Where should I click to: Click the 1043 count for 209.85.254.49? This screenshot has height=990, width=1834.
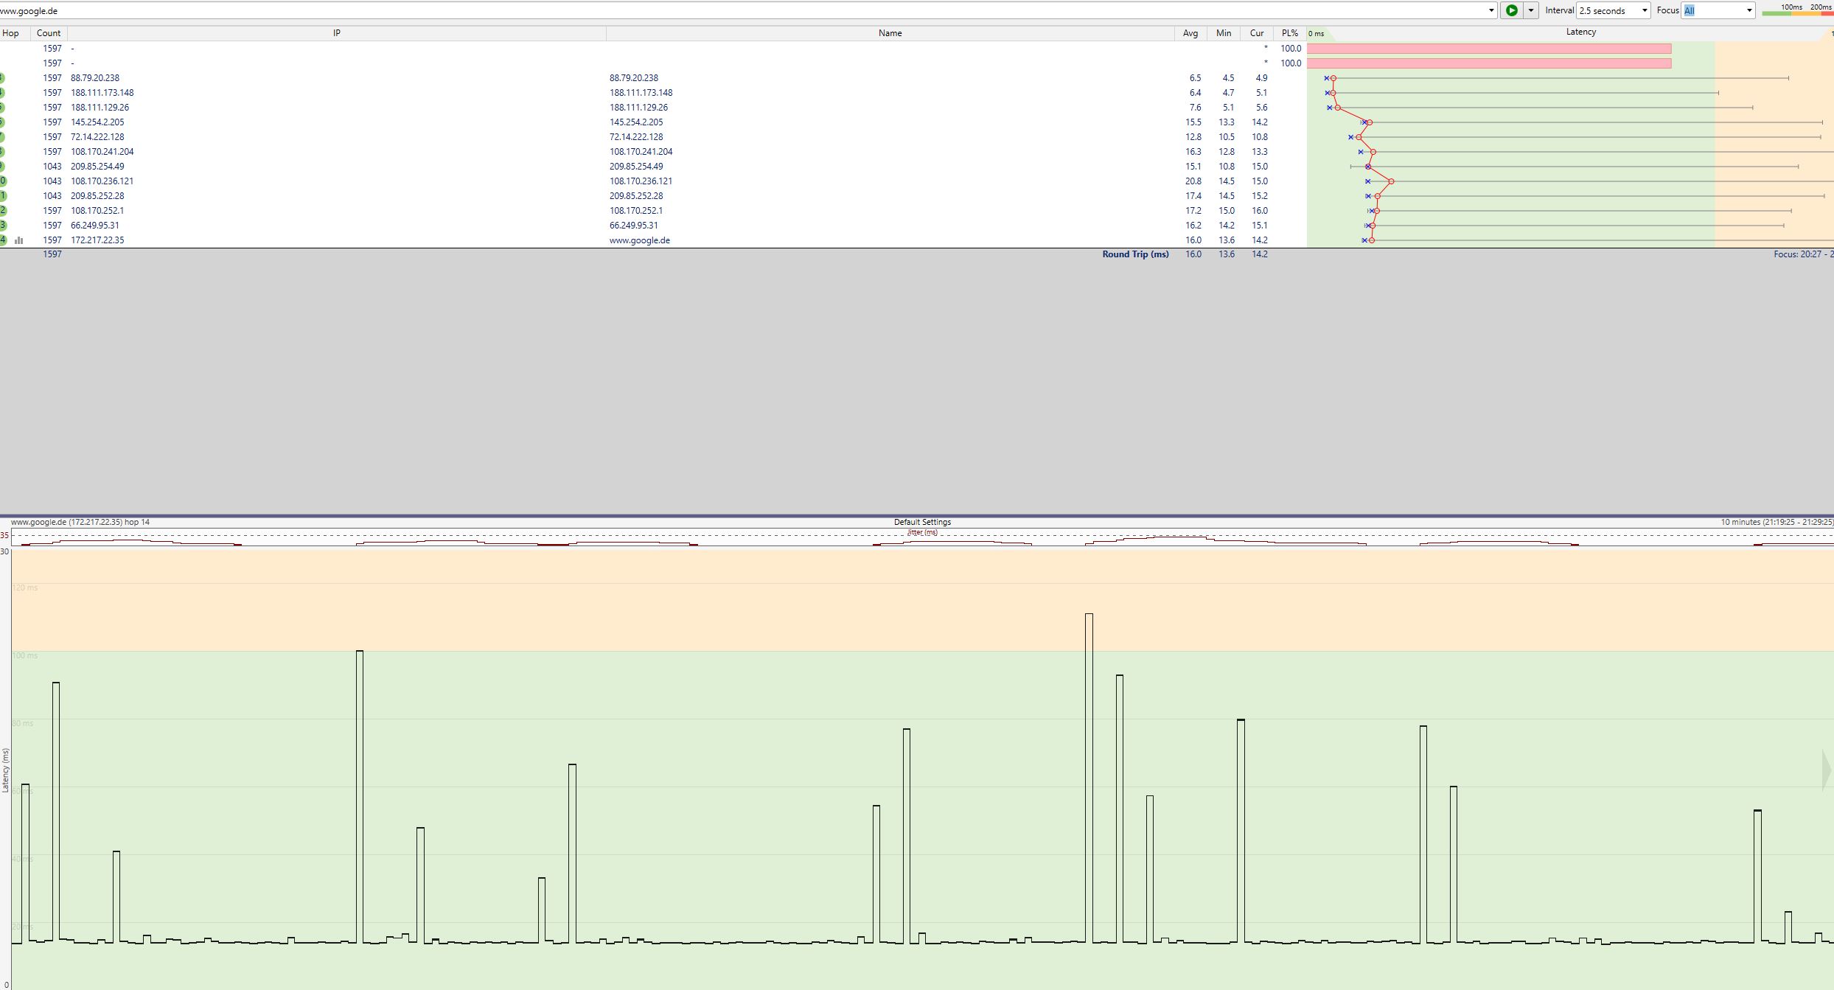[x=52, y=167]
